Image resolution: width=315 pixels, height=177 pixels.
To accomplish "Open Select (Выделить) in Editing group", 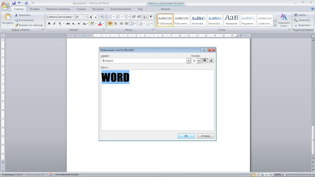I will (x=303, y=25).
